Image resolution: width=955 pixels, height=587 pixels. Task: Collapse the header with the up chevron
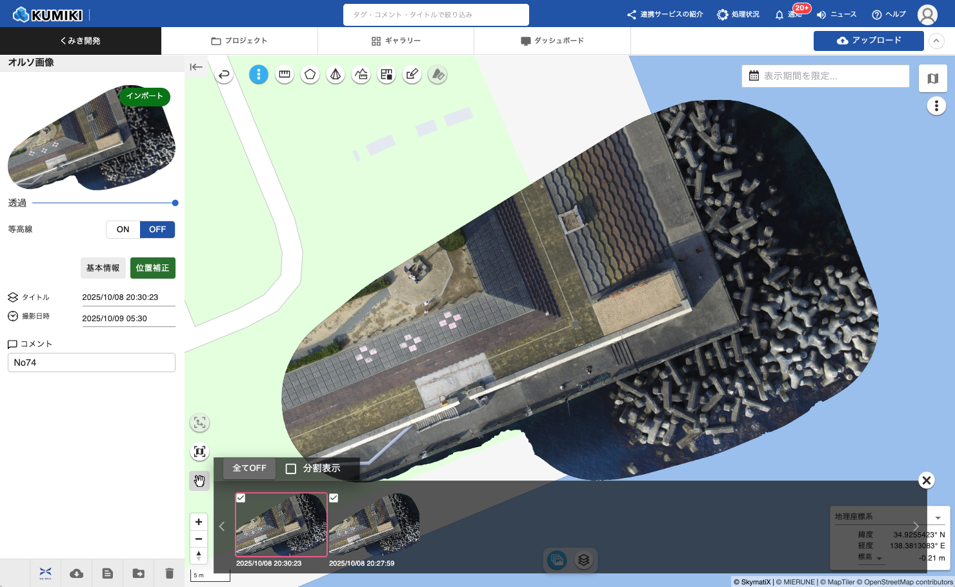(x=936, y=41)
